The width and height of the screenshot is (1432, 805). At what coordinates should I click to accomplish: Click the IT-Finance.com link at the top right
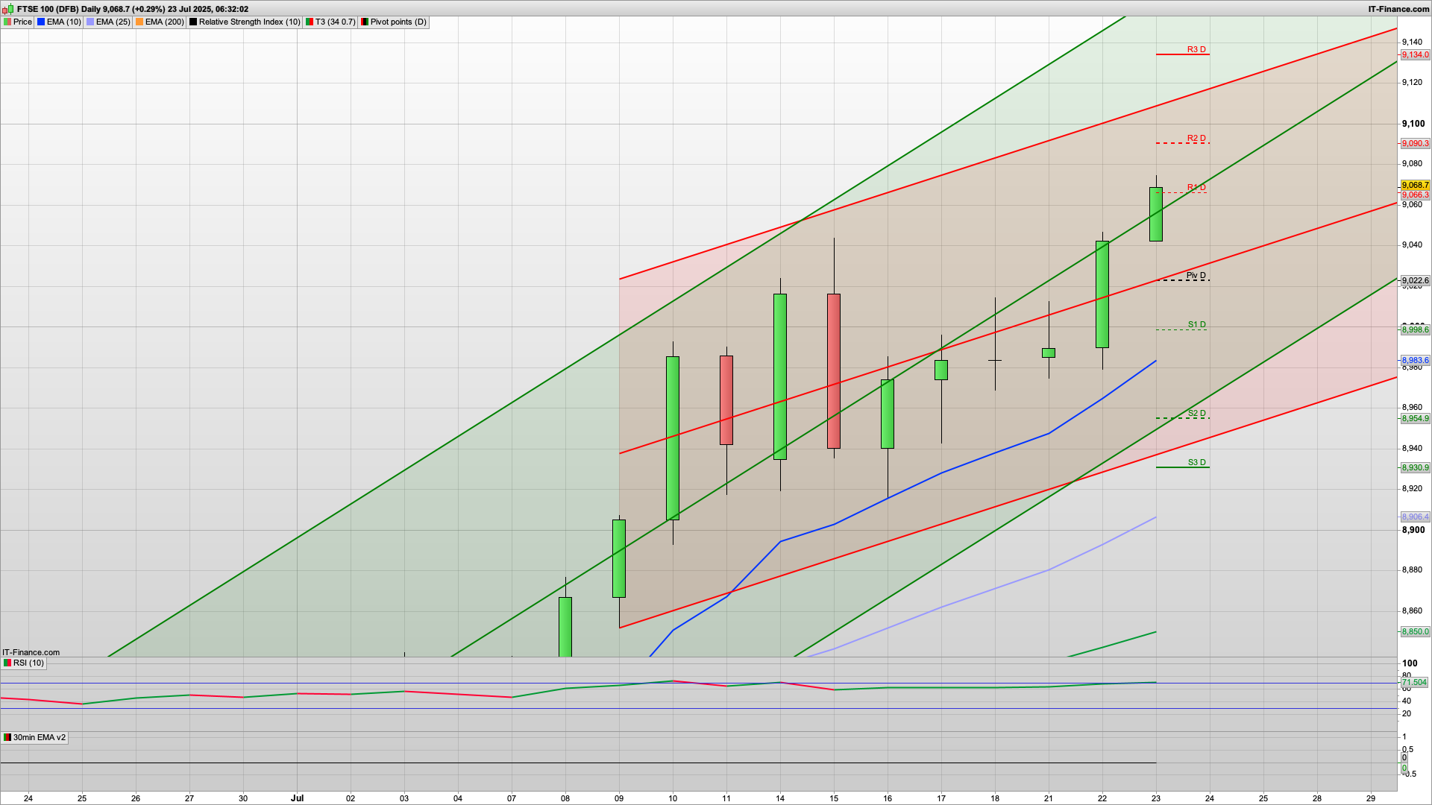pyautogui.click(x=1398, y=9)
